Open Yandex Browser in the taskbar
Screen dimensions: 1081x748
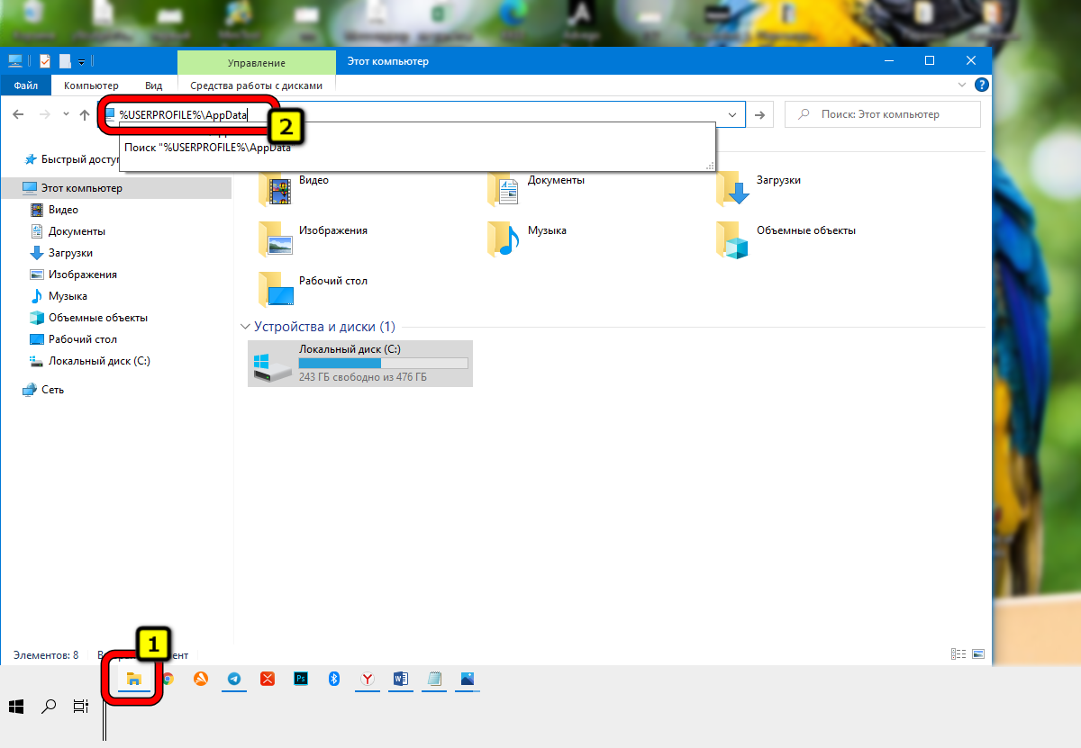coord(368,680)
